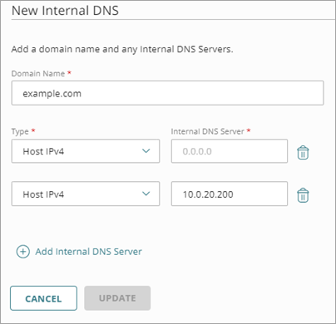Click the 'Add a domain name' instruction text
Viewport: 336px width, 324px height.
pyautogui.click(x=122, y=49)
